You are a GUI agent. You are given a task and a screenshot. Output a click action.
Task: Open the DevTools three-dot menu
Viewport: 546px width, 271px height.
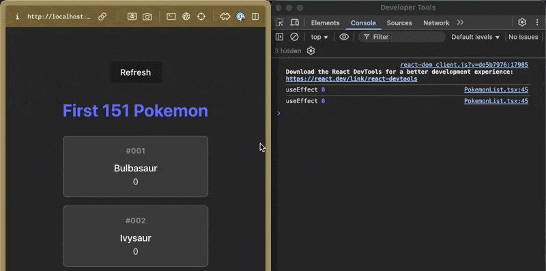(537, 23)
